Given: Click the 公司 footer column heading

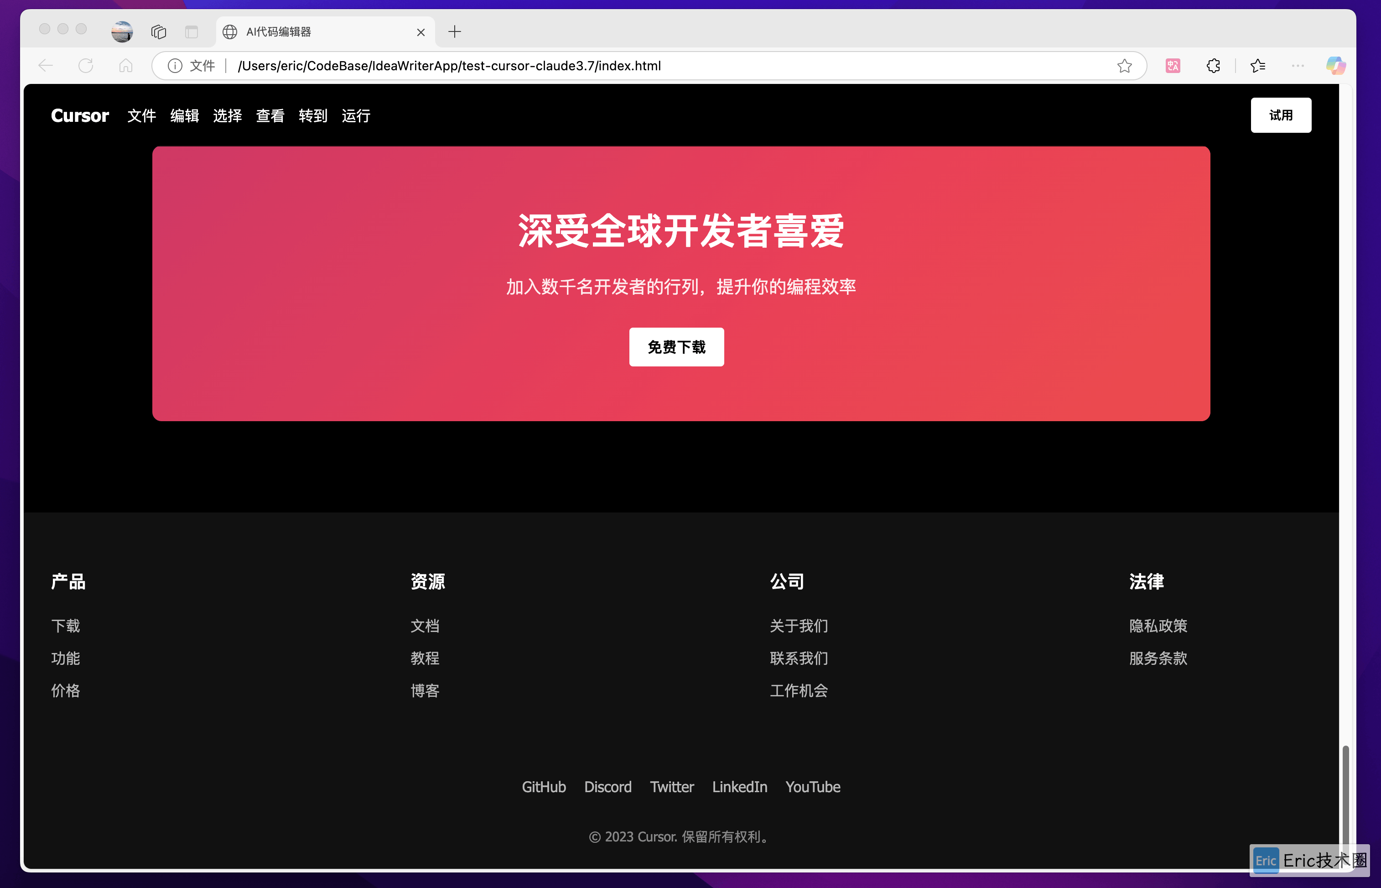Looking at the screenshot, I should (x=787, y=581).
